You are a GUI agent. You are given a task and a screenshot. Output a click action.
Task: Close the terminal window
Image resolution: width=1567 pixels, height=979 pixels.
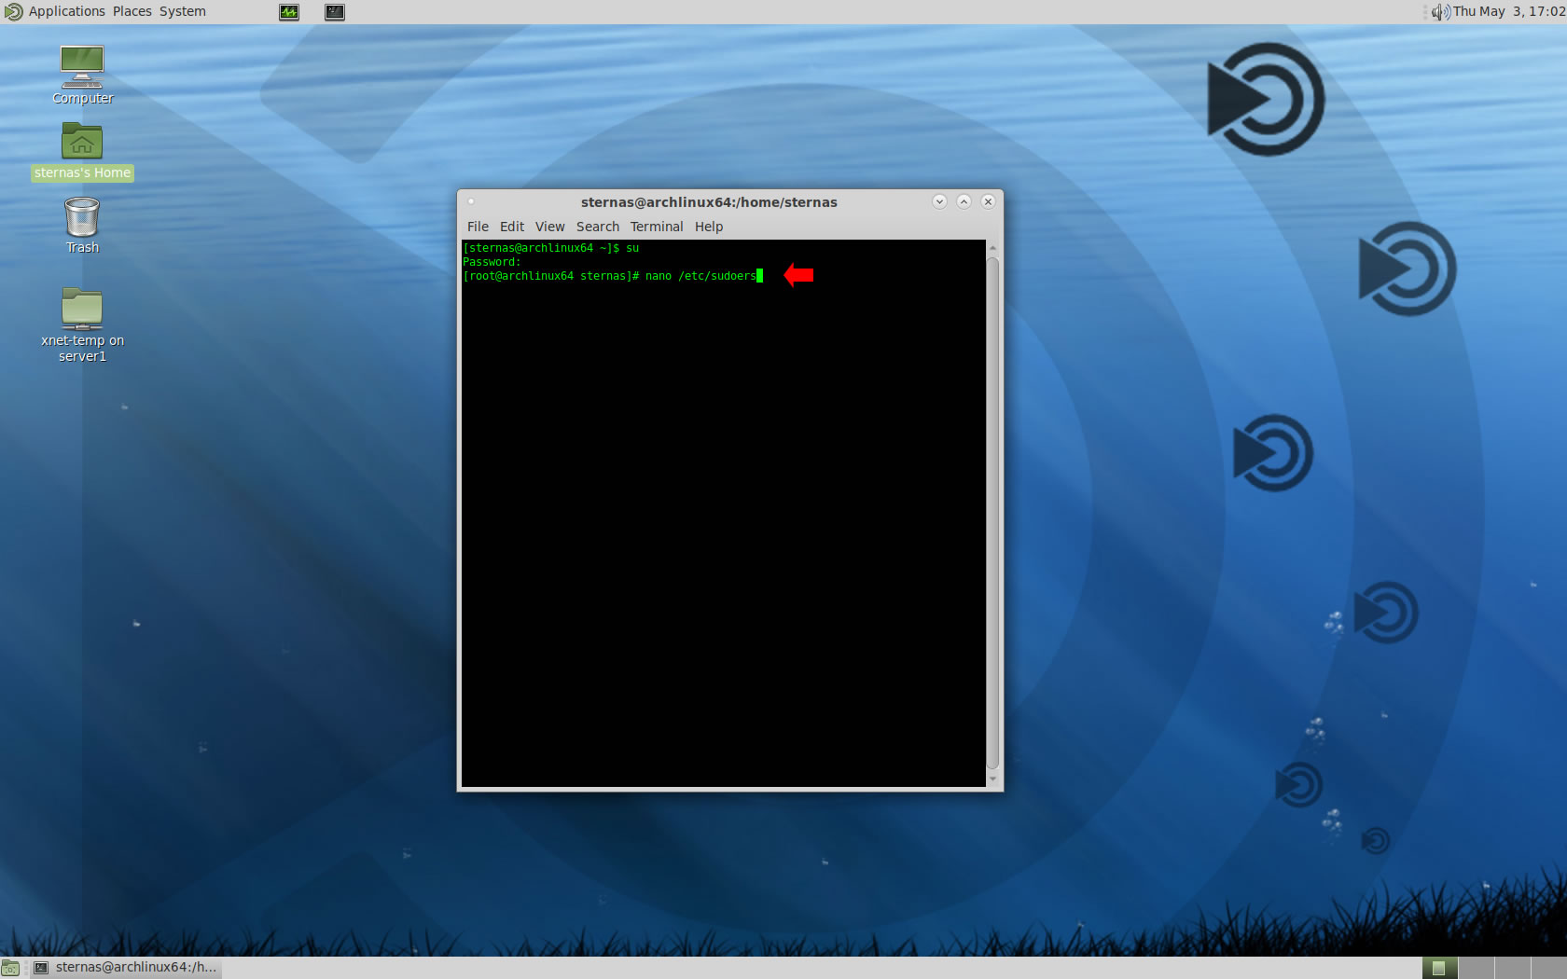coord(988,201)
